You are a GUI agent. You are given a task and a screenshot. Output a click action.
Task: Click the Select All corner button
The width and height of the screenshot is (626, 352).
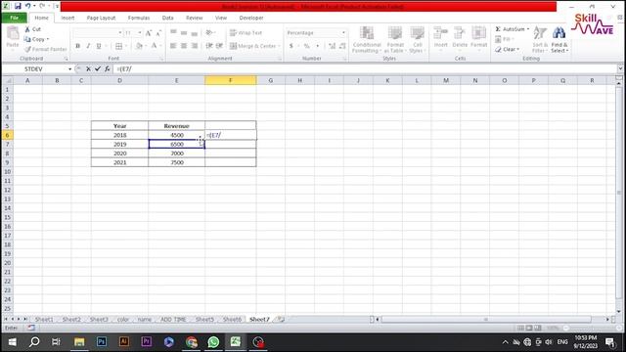[7, 80]
